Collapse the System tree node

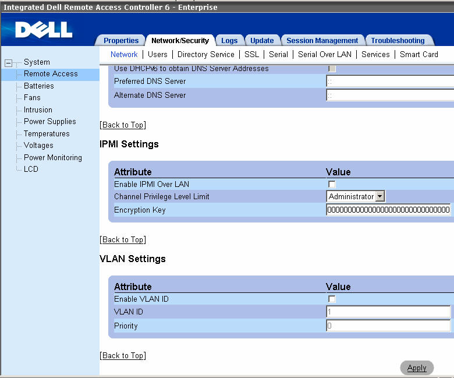click(x=8, y=63)
